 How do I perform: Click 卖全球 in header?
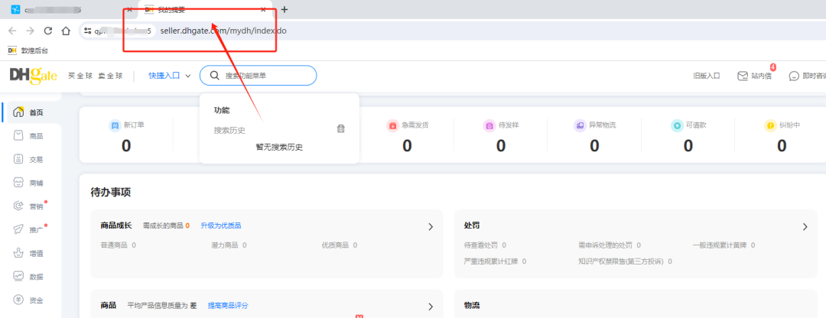(110, 76)
